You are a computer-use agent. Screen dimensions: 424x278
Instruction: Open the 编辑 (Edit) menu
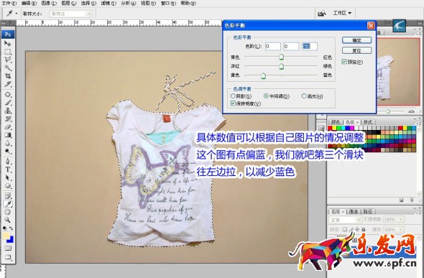coord(29,4)
